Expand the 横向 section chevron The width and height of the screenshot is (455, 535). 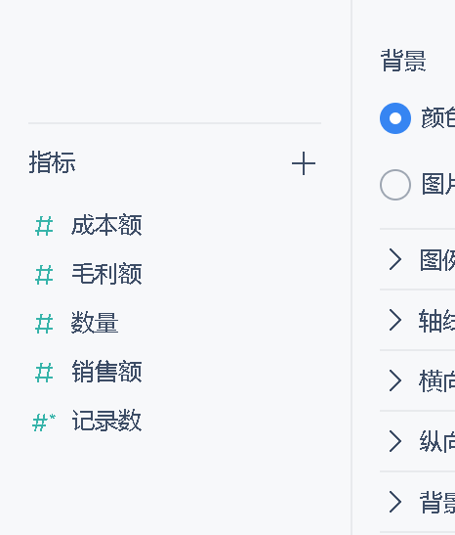point(395,380)
